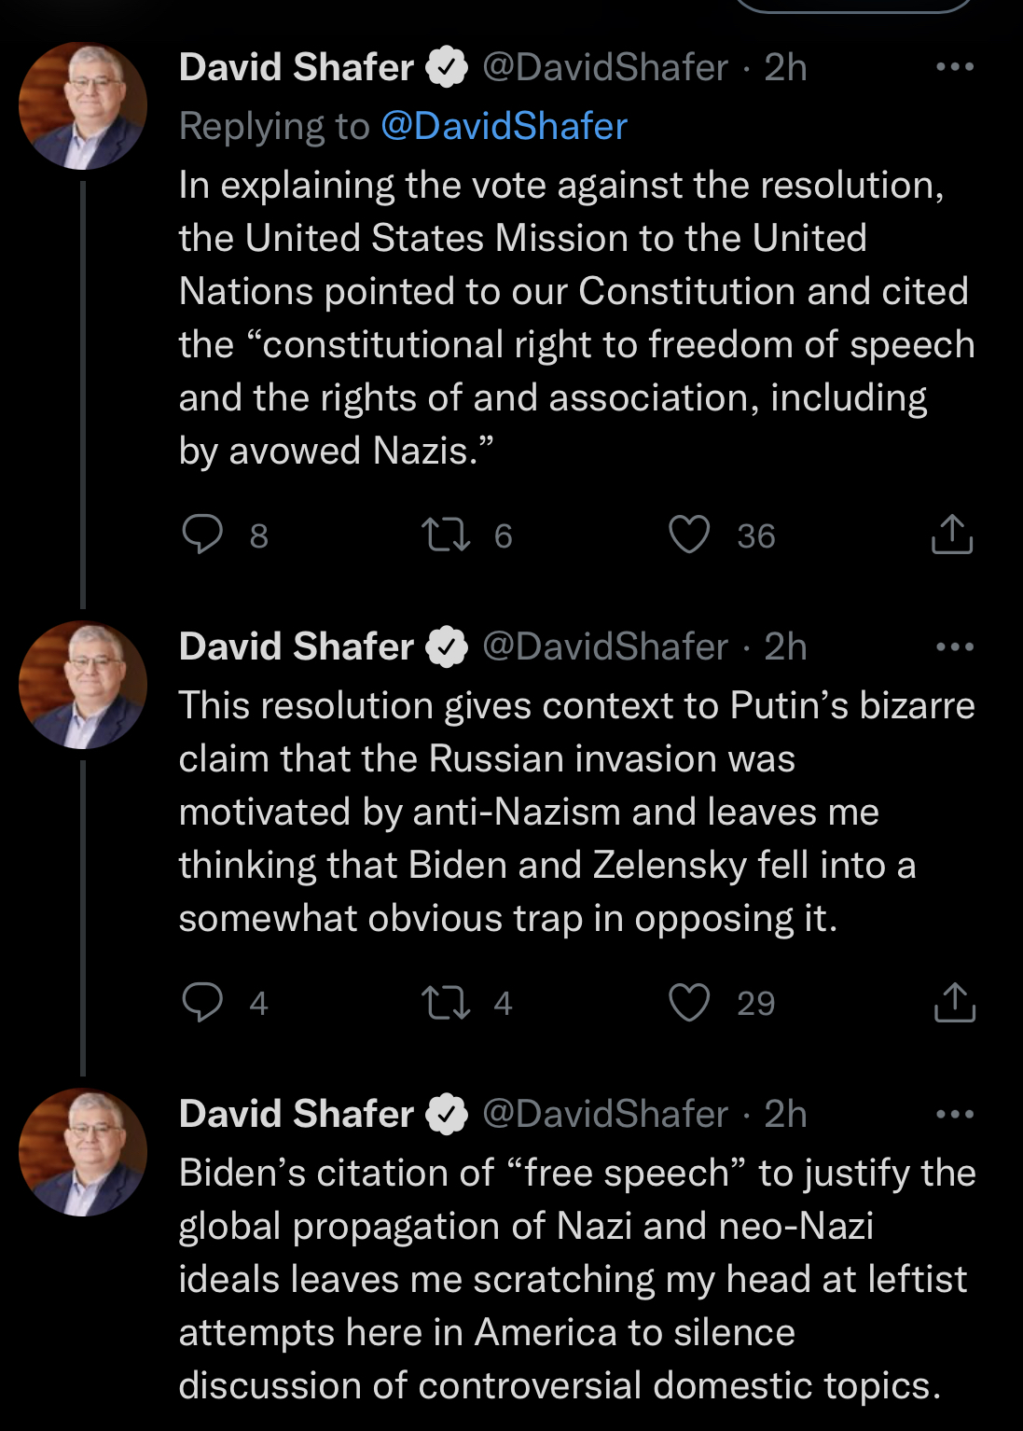Retweet the first tweet with 6 retweets
Screen dimensions: 1023x1431
446,535
